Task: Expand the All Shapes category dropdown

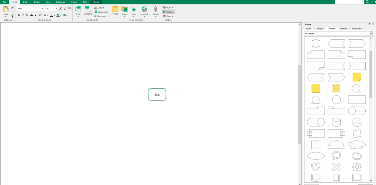Action: (x=371, y=33)
